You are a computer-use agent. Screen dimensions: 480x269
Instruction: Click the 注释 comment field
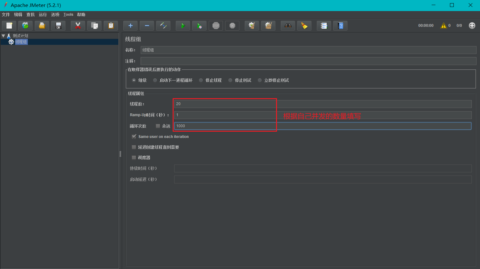tap(308, 61)
